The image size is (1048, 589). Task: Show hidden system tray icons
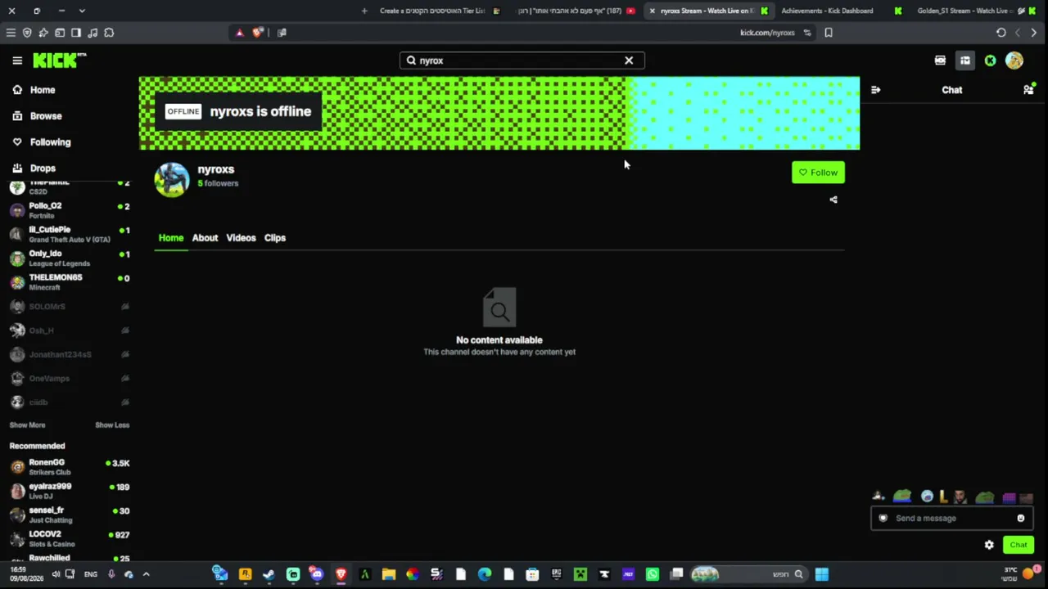[x=146, y=574]
